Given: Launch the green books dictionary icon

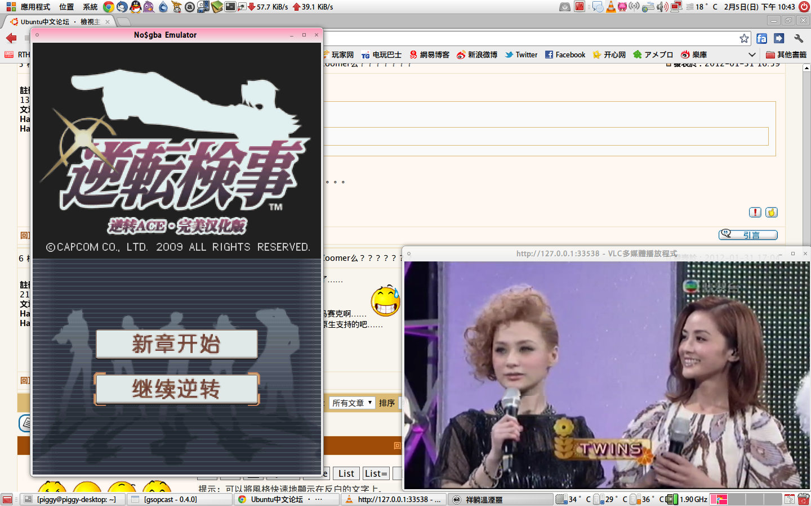Looking at the screenshot, I should coord(217,7).
